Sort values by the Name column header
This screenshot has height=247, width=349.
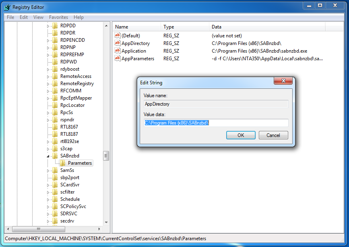point(136,27)
